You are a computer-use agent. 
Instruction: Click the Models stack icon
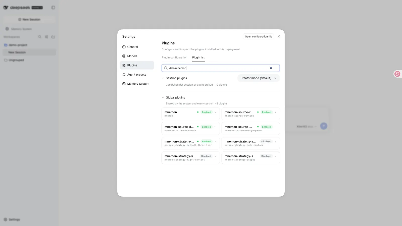click(124, 56)
